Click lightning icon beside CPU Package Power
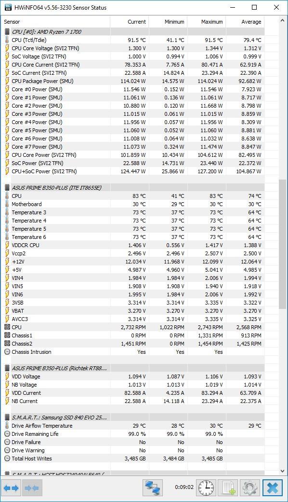The image size is (288, 502). (x=7, y=81)
